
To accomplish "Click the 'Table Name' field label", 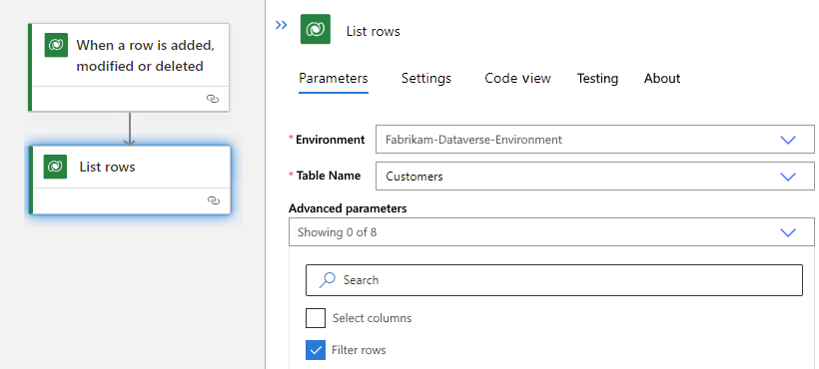I will pyautogui.click(x=329, y=176).
